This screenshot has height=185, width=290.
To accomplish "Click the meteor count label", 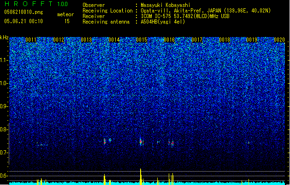I will point(65,14).
